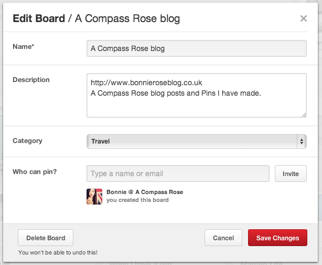Open Bonnie @ A Compass Rose profile name
322x265 pixels.
[x=145, y=192]
